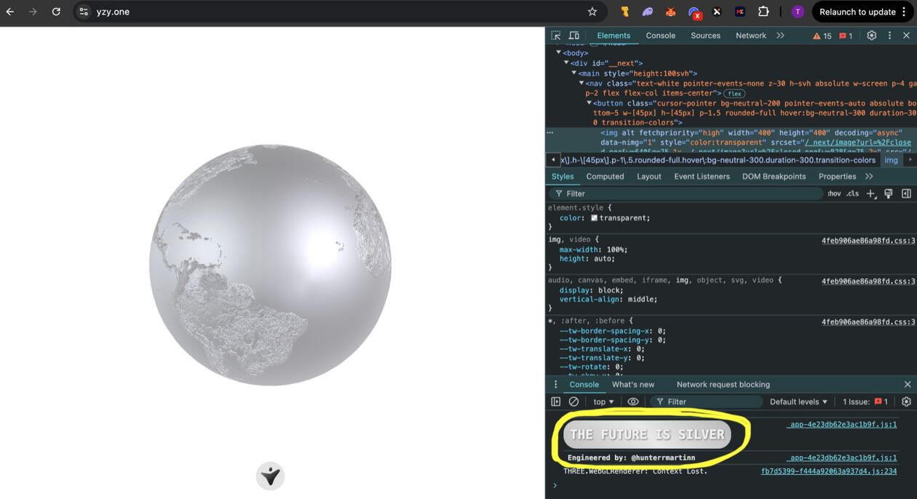Click the new style rule plus icon
The width and height of the screenshot is (917, 499).
tap(871, 193)
